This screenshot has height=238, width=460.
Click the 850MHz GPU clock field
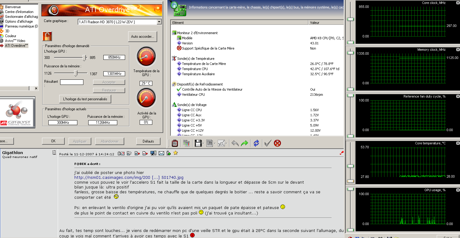tap(114, 57)
